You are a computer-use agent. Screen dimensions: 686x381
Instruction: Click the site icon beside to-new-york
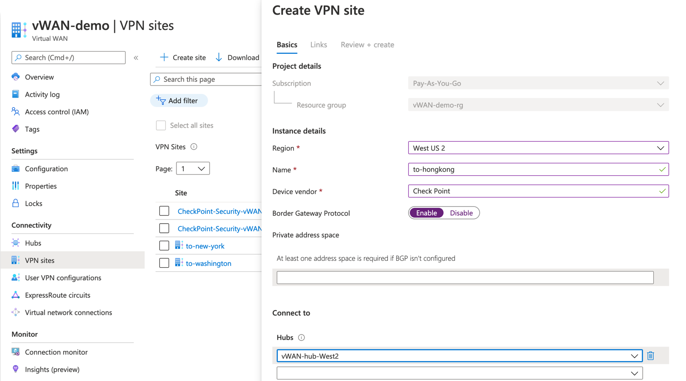[179, 246]
